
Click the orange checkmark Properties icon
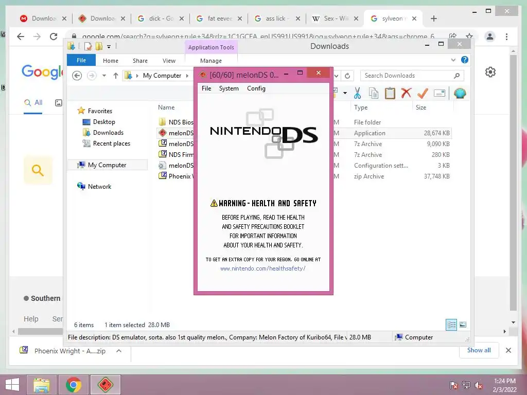(423, 93)
